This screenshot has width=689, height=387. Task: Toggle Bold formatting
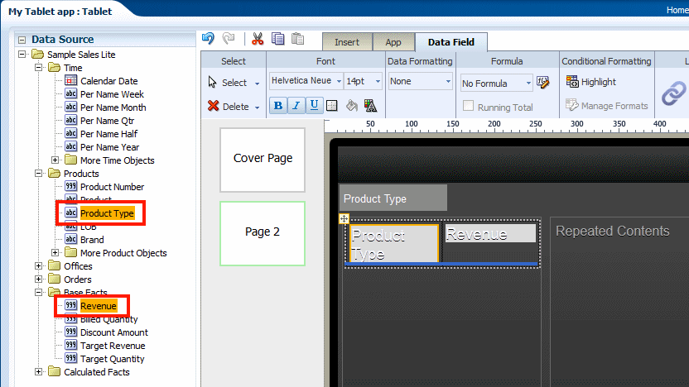278,106
